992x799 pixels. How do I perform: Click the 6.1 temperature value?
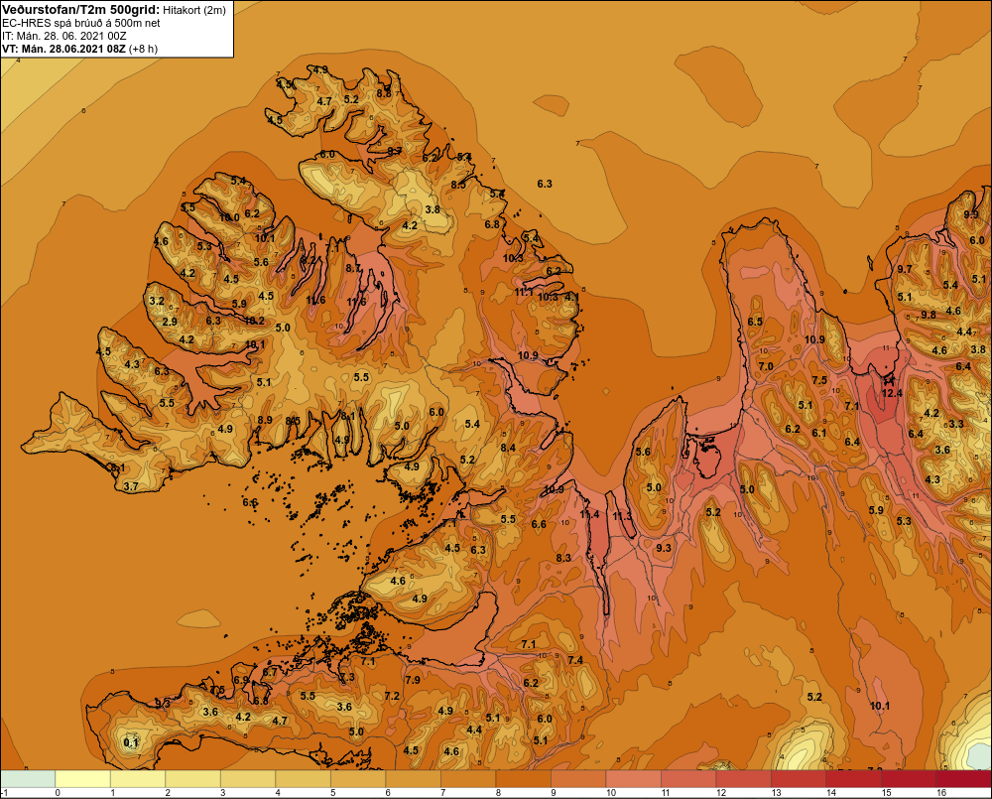[819, 433]
